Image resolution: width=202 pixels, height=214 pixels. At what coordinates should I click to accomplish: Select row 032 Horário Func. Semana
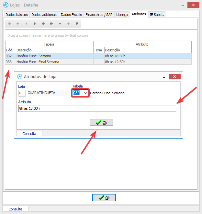coord(34,56)
